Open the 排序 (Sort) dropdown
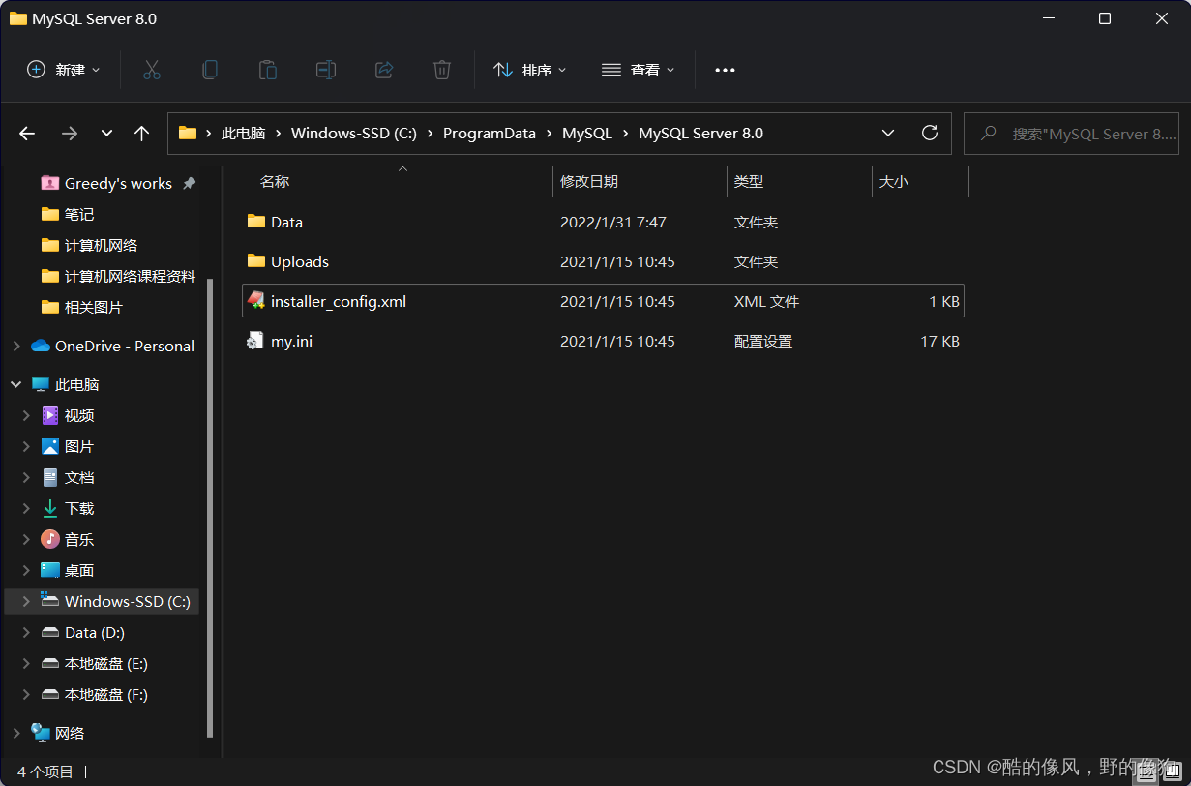Screen dimensions: 1191x786 pos(530,70)
